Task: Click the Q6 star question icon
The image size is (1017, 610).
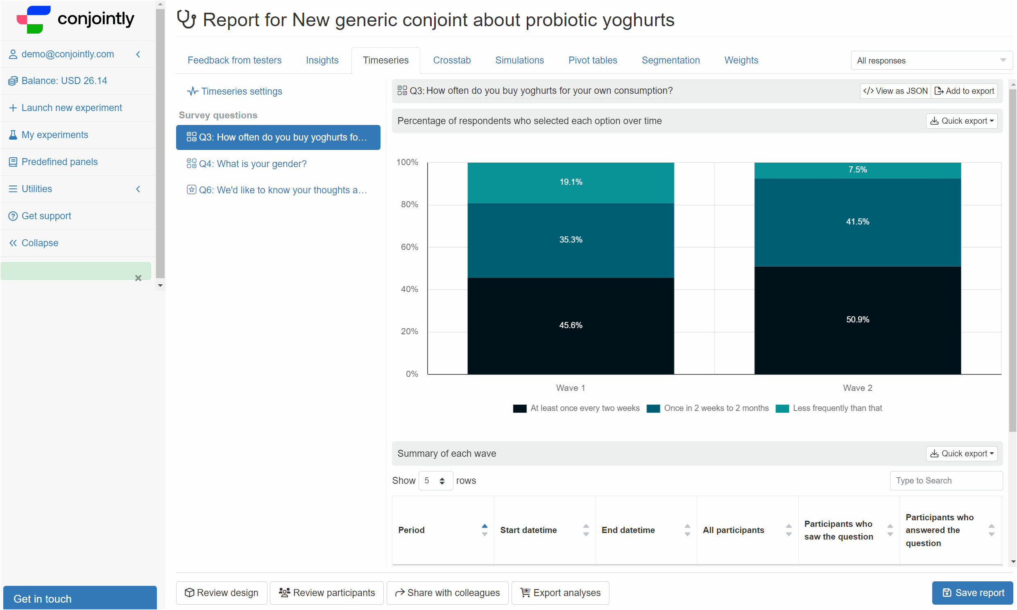Action: click(x=191, y=190)
